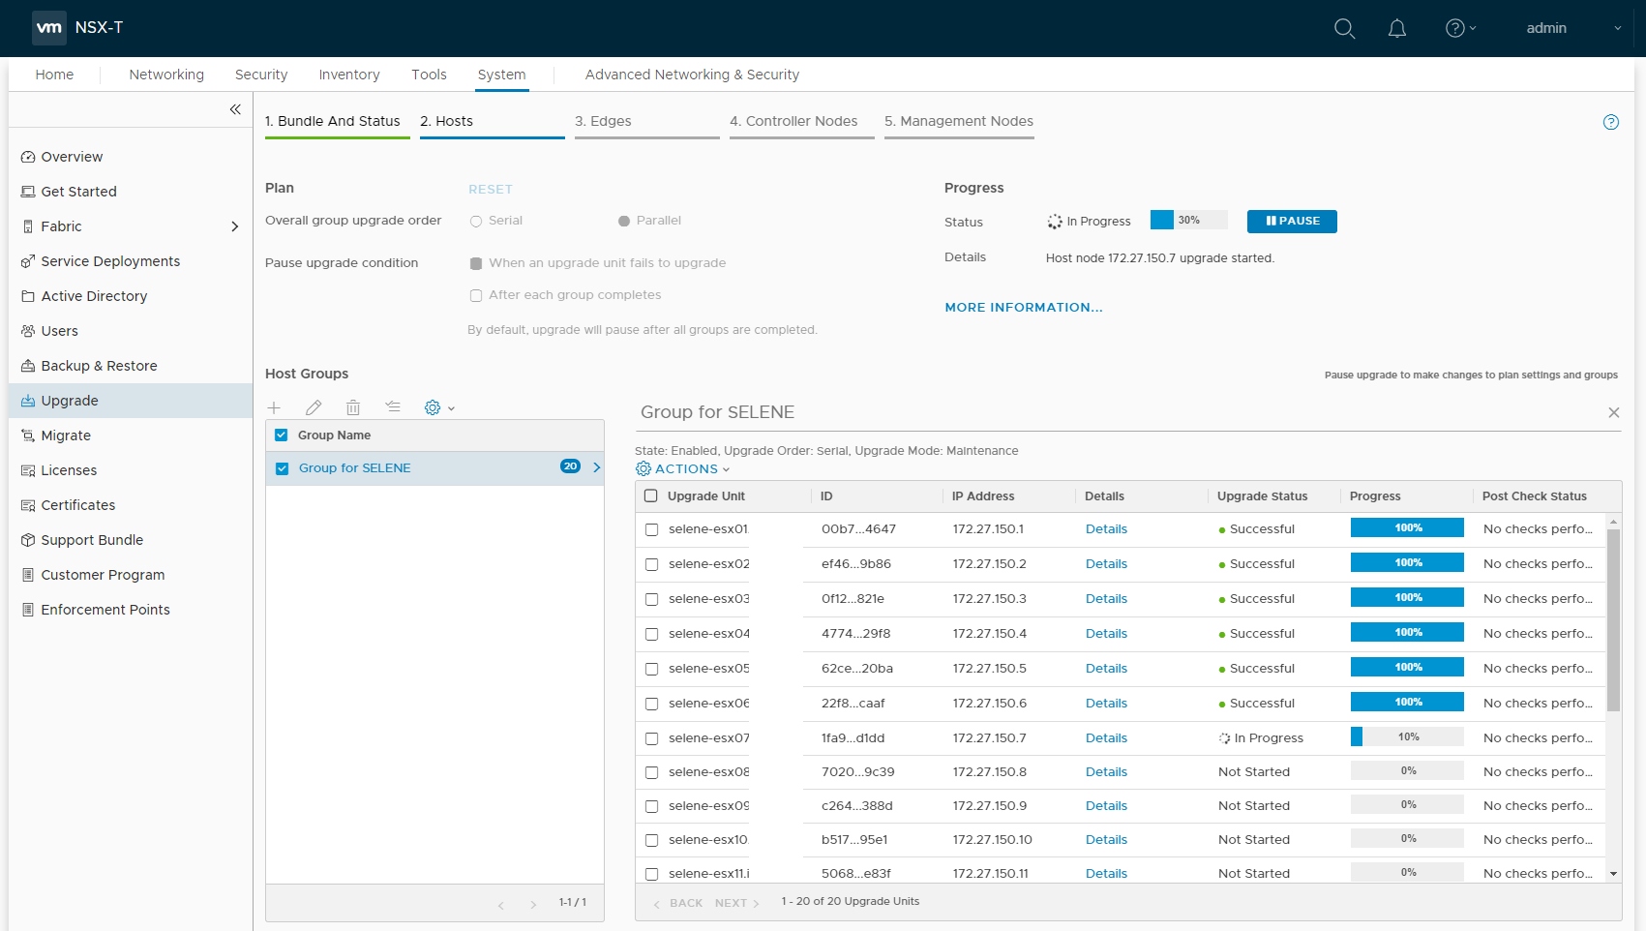
Task: Click the selene-esx07 10% progress bar
Action: [1407, 736]
